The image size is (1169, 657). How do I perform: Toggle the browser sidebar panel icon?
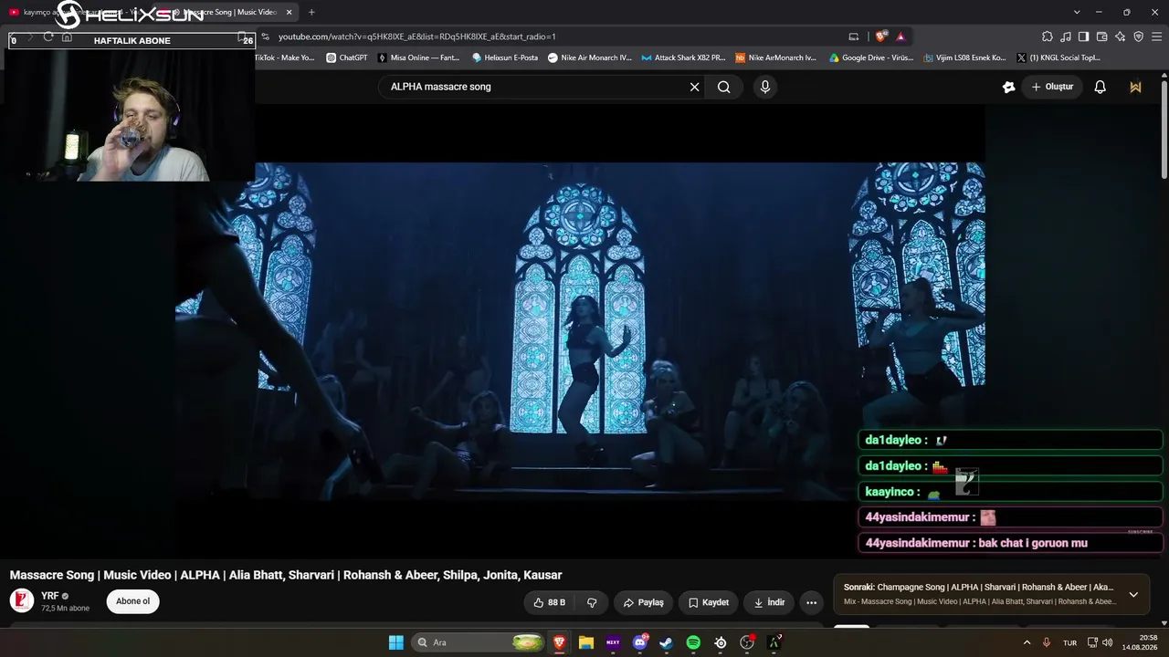coord(1083,36)
